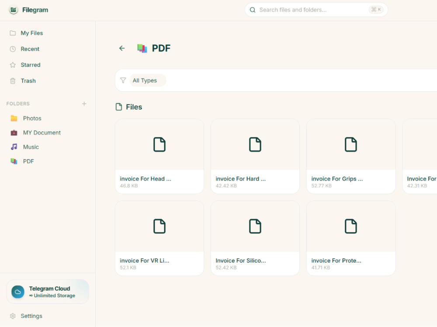Click the yellow Photos folder icon
Image resolution: width=437 pixels, height=327 pixels.
[14, 119]
